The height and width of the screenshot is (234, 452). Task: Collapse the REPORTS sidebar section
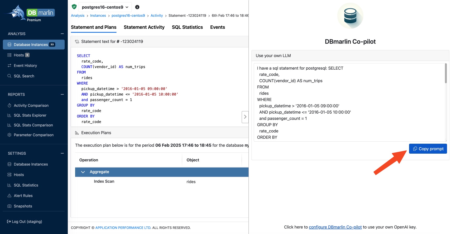[x=62, y=94]
